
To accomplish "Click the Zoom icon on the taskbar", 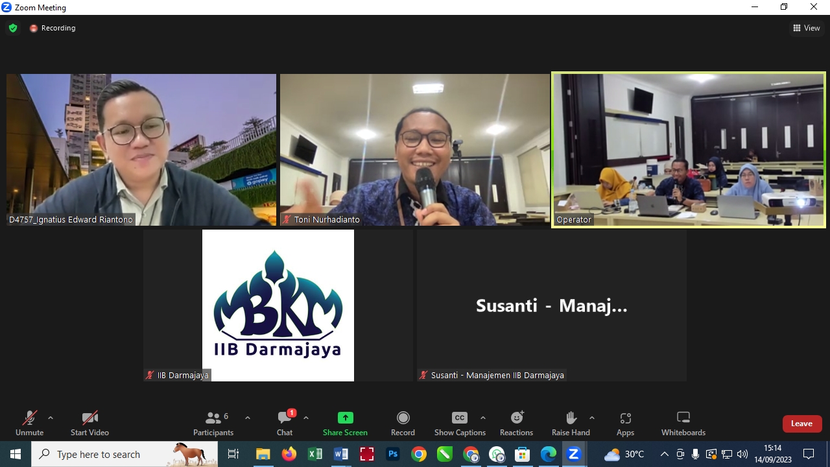I will (x=574, y=454).
